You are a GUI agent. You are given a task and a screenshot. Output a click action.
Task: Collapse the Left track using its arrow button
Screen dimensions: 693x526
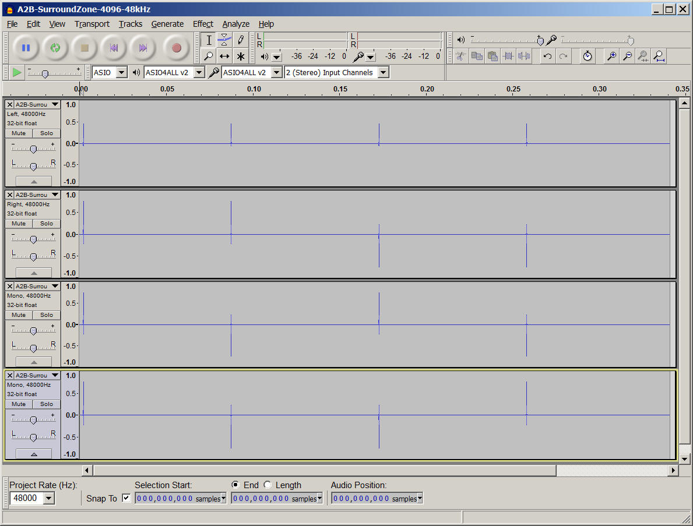[34, 181]
